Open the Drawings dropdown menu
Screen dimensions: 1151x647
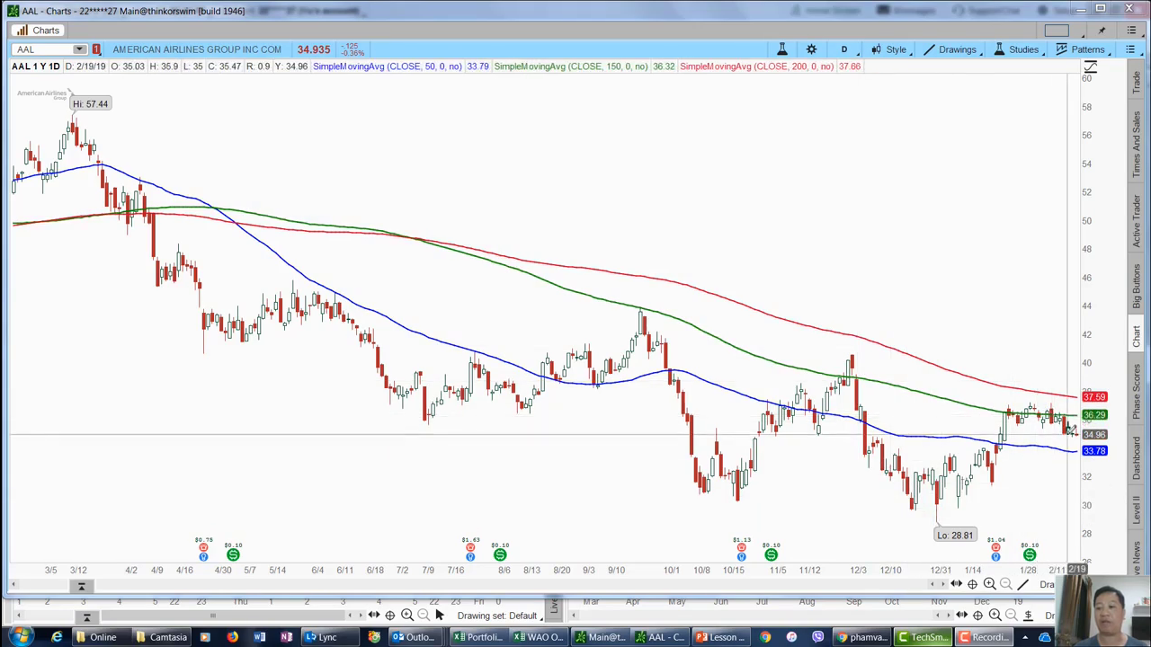click(x=950, y=49)
